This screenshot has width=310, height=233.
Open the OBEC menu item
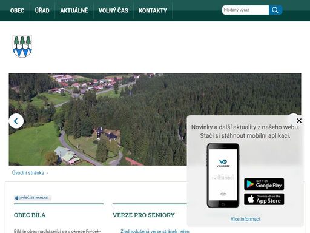point(17,10)
